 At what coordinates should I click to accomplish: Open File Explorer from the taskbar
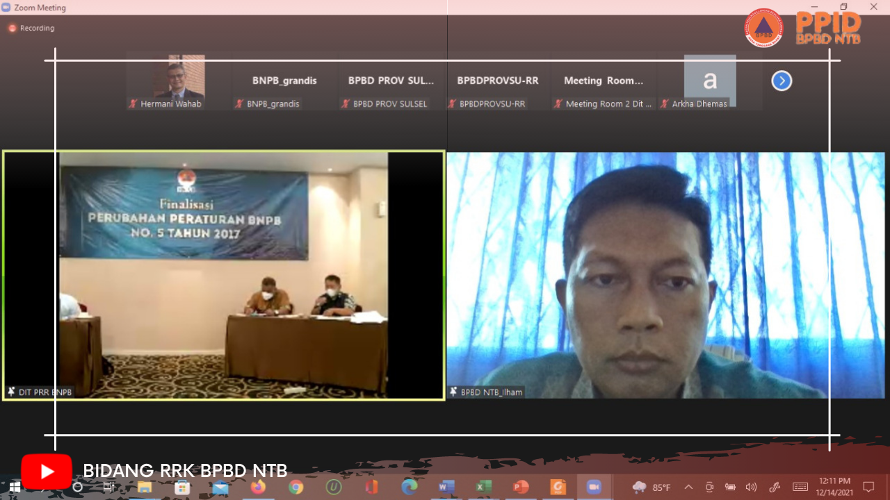[x=145, y=487]
